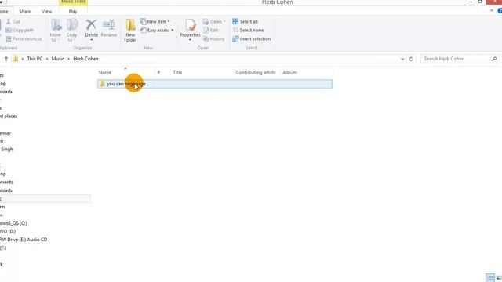Screen dimensions: 502x282
Task: Open the Play ribbon tab
Action: click(x=73, y=11)
